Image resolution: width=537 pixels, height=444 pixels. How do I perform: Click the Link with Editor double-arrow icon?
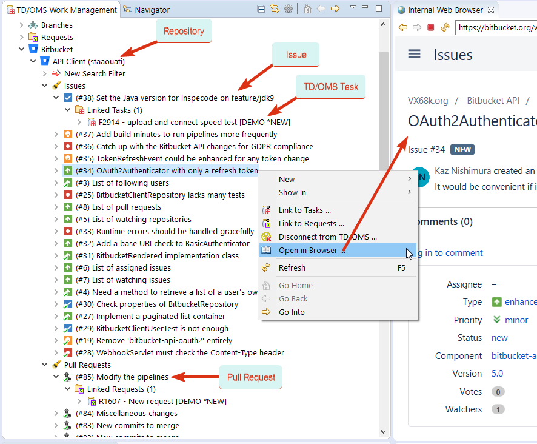click(x=275, y=9)
